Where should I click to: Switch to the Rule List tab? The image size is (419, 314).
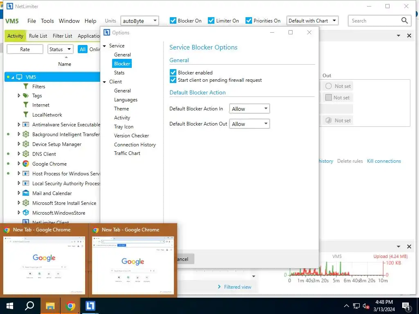(38, 36)
